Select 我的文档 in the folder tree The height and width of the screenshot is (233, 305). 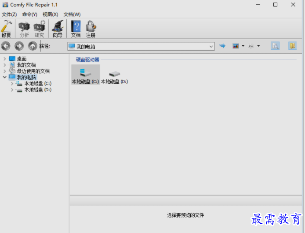[26, 65]
